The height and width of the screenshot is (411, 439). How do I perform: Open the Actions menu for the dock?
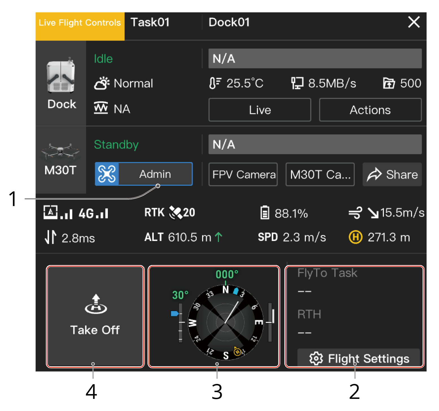tap(370, 110)
